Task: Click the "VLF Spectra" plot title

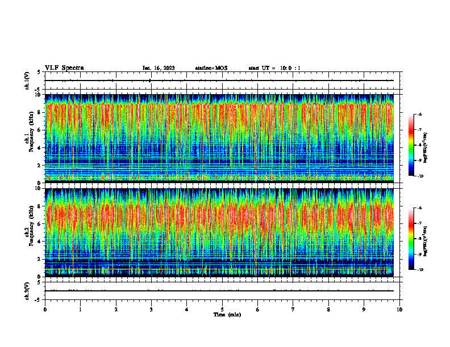Action: point(64,68)
